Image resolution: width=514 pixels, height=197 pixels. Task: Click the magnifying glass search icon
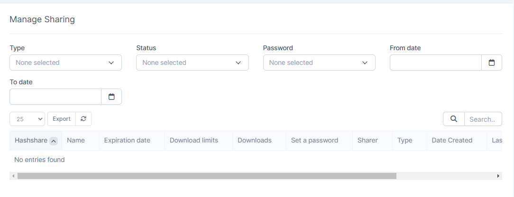point(453,119)
